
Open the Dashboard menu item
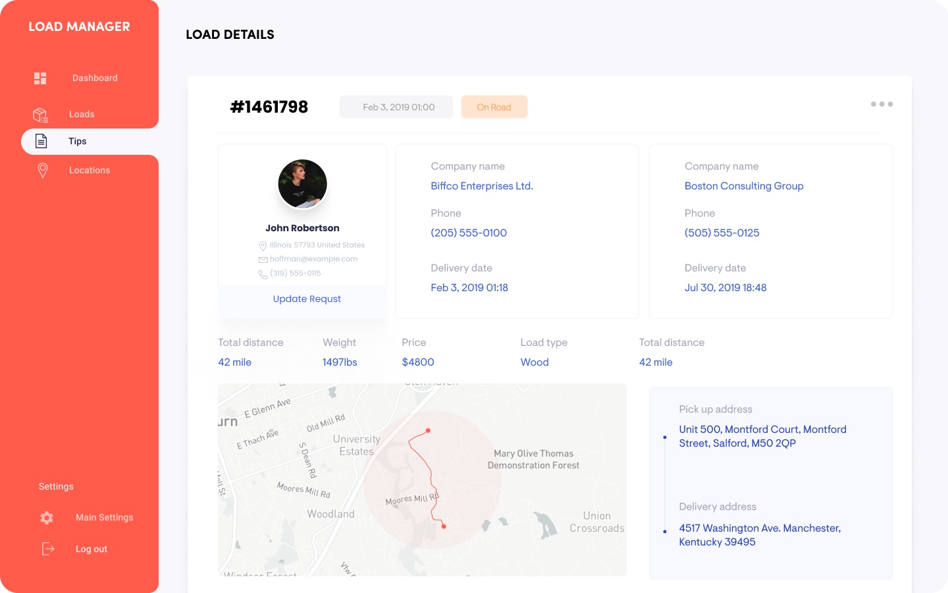(x=95, y=78)
